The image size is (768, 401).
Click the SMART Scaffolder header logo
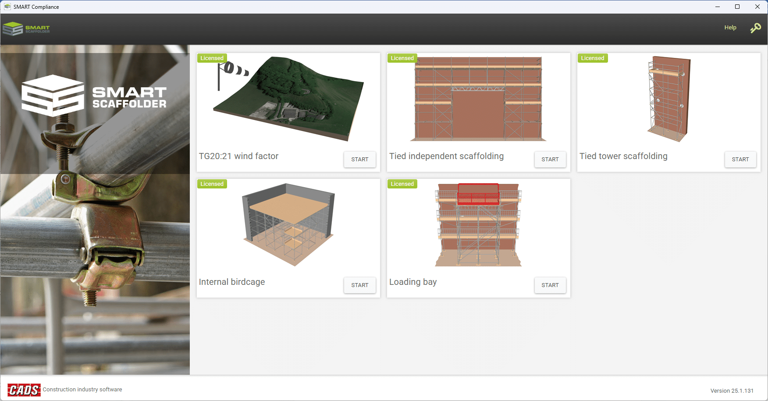click(26, 29)
